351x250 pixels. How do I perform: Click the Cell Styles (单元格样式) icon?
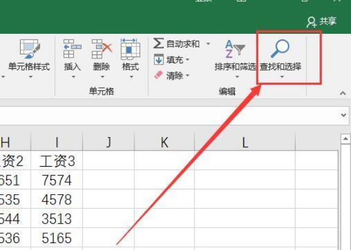[x=30, y=49]
